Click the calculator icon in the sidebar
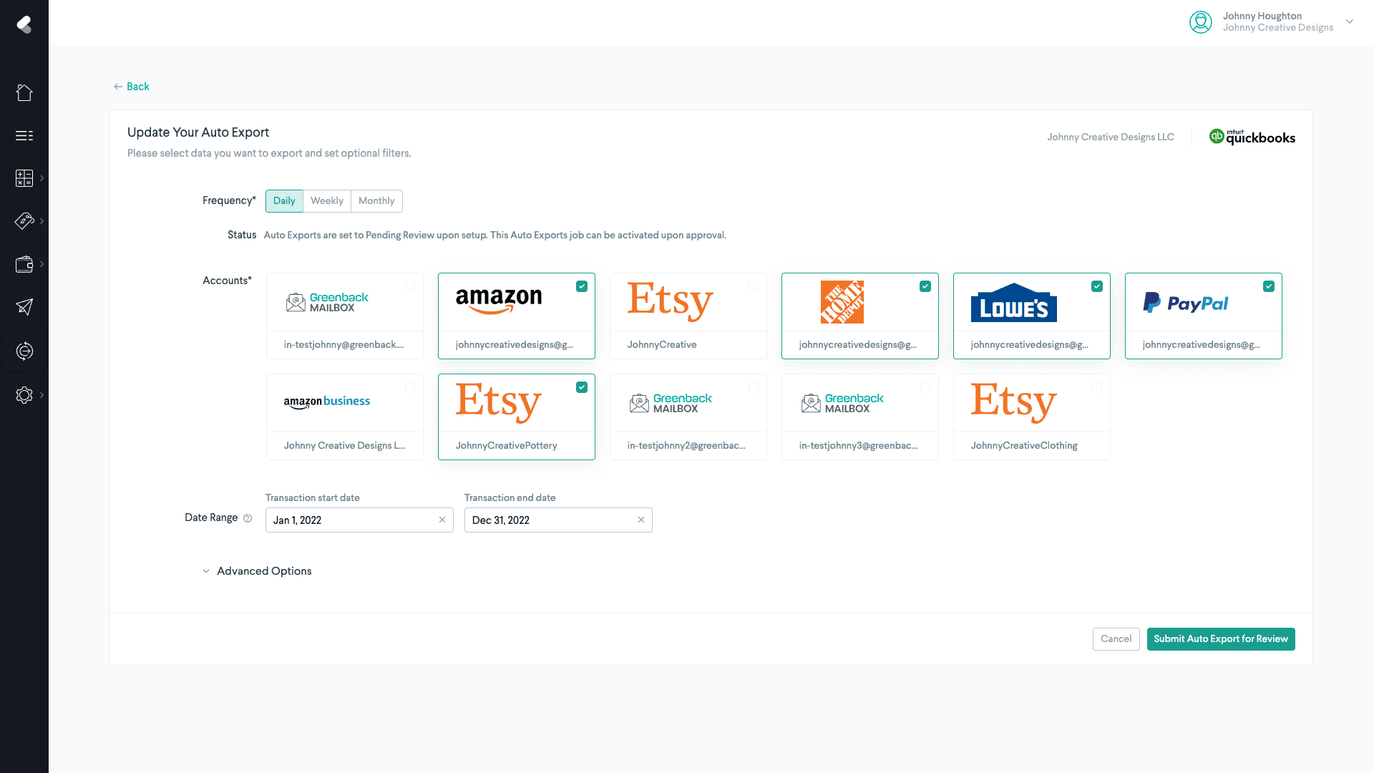The width and height of the screenshot is (1374, 773). (24, 178)
